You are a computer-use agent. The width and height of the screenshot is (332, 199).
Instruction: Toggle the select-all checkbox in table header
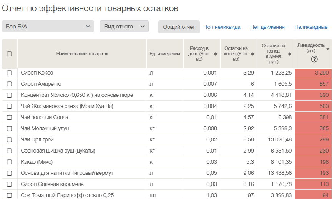tap(10, 54)
